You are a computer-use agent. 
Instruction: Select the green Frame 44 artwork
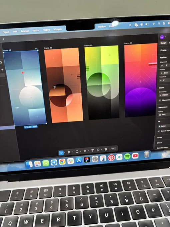tap(102, 82)
